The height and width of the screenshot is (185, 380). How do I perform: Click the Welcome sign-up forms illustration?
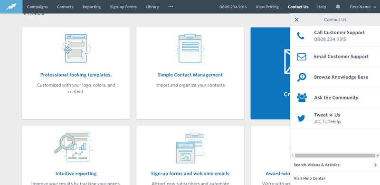pos(190,148)
